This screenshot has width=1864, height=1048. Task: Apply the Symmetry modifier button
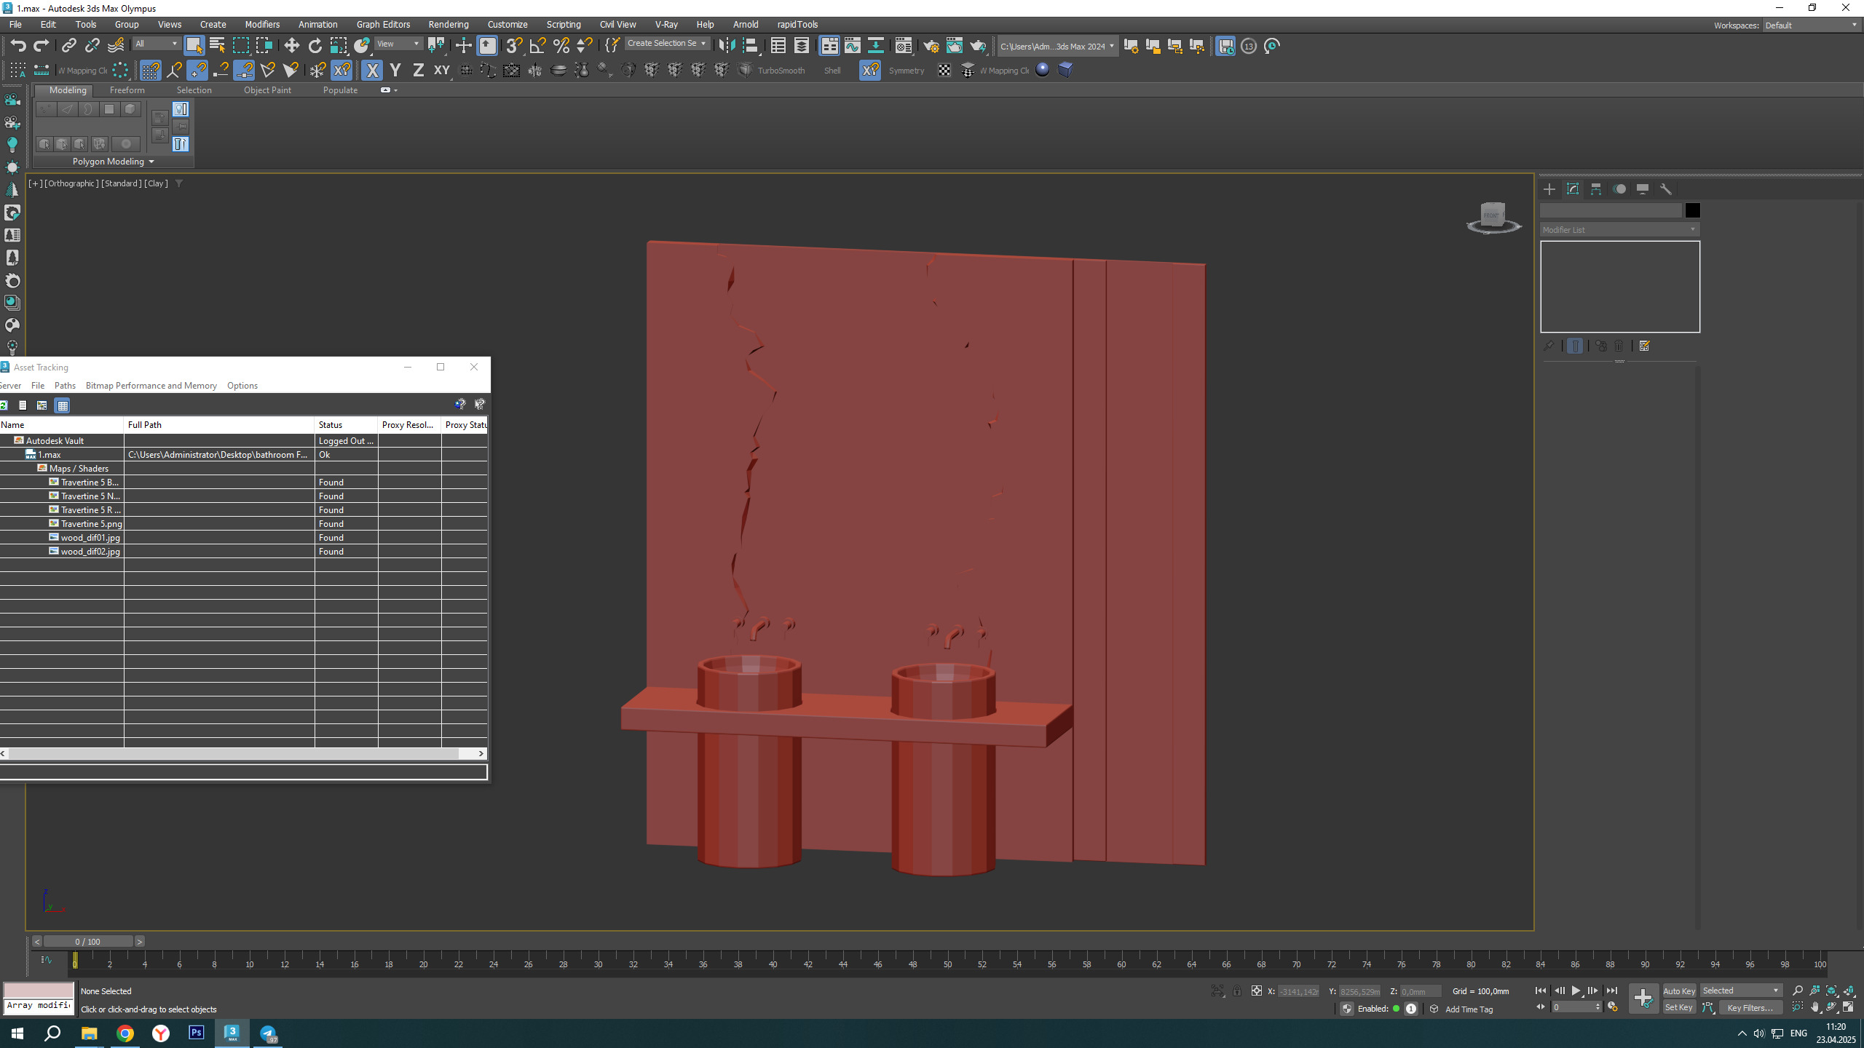907,71
